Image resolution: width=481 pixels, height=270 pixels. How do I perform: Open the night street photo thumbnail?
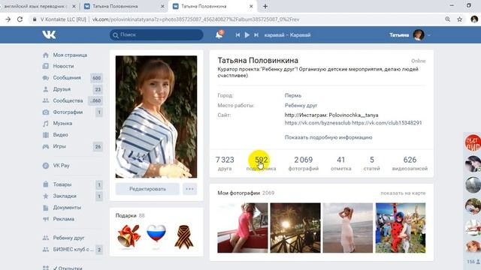pos(295,228)
